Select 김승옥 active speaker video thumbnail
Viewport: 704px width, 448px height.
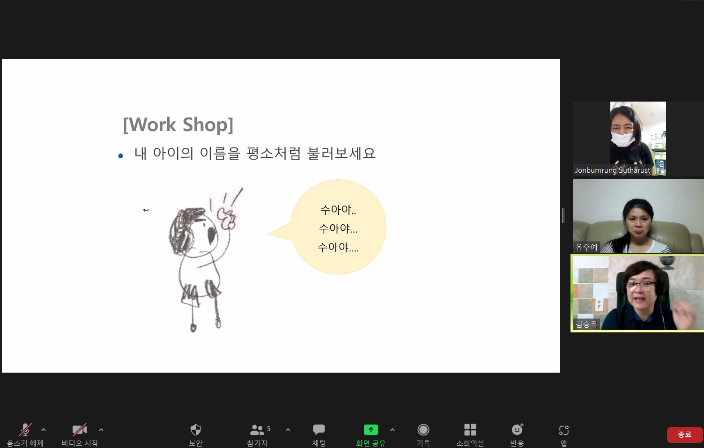(638, 293)
